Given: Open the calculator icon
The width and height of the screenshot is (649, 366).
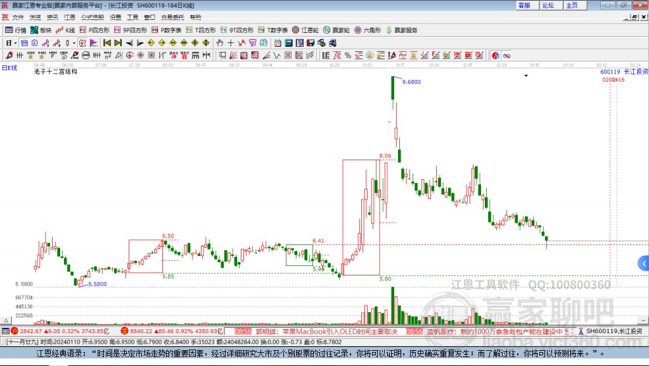Looking at the screenshot, I should point(288,43).
